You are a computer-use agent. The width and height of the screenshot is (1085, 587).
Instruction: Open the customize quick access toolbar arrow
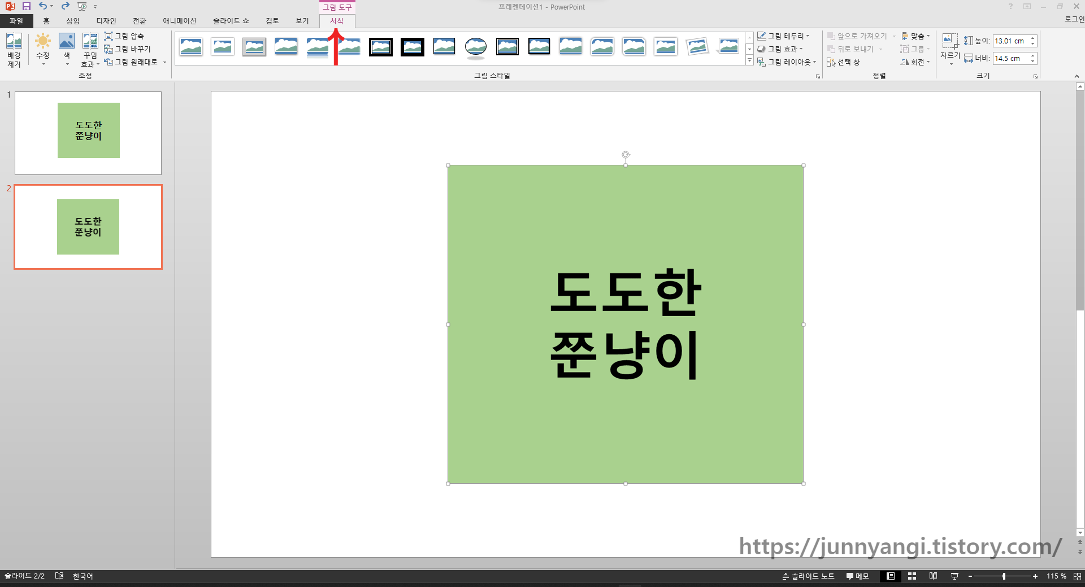click(95, 7)
